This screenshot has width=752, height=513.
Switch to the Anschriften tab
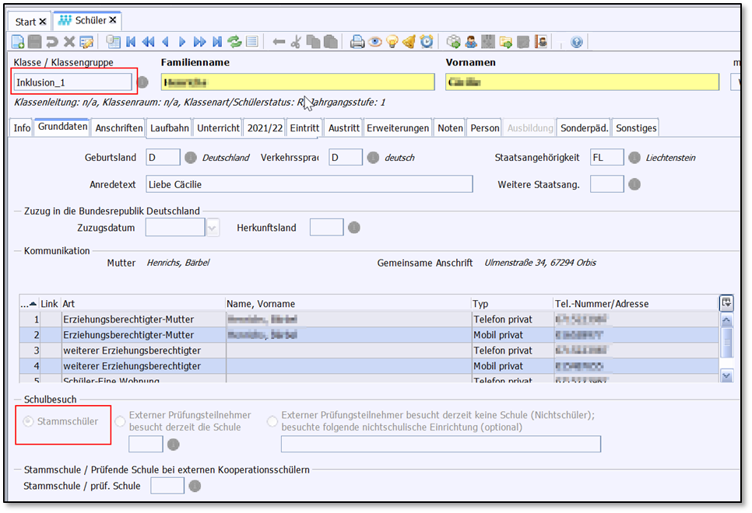[x=118, y=128]
